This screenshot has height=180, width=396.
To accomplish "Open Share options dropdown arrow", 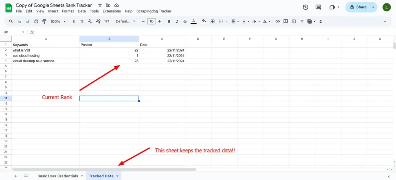I will (x=373, y=7).
